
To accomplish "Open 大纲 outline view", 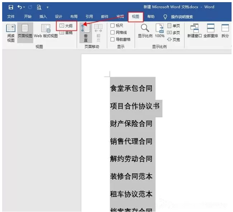I will click(66, 26).
